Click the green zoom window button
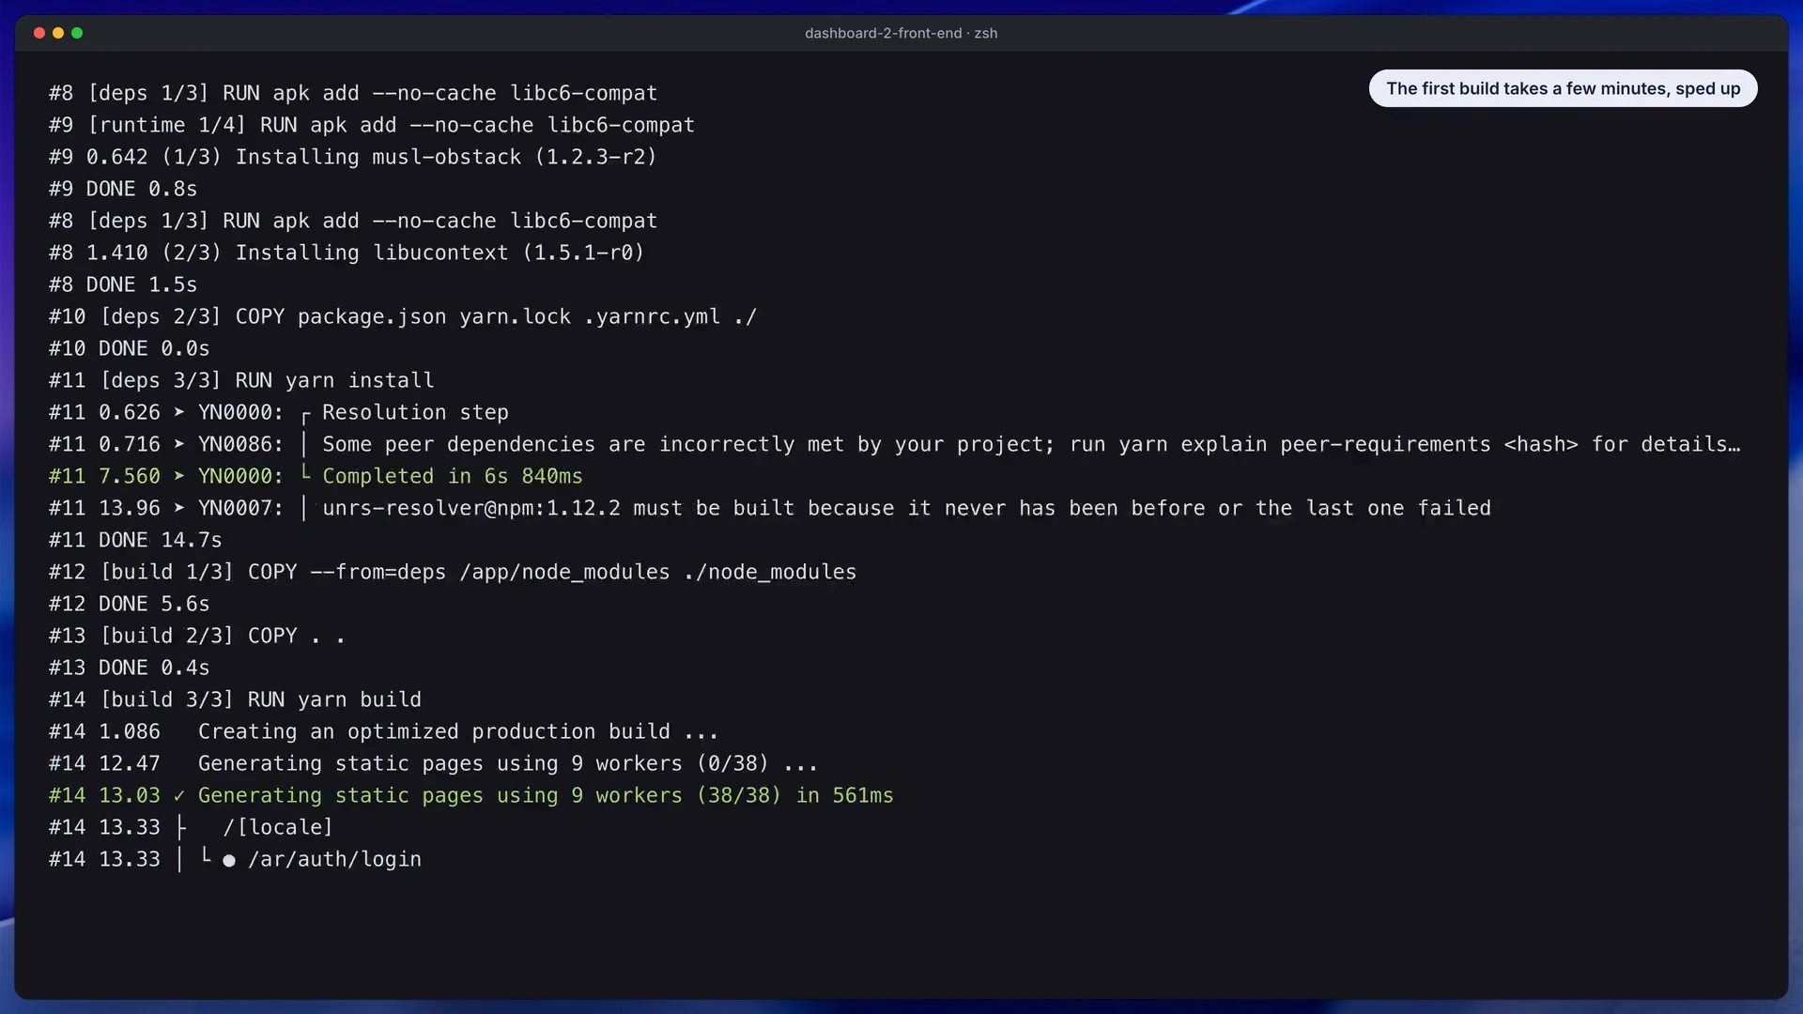The width and height of the screenshot is (1803, 1014). coord(77,33)
